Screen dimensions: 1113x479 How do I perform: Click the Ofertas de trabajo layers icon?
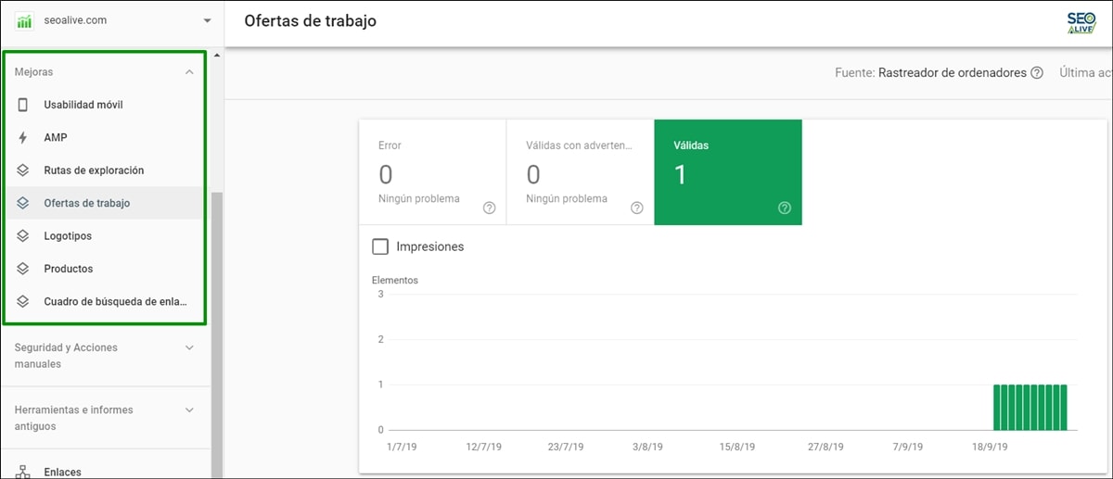pos(23,203)
